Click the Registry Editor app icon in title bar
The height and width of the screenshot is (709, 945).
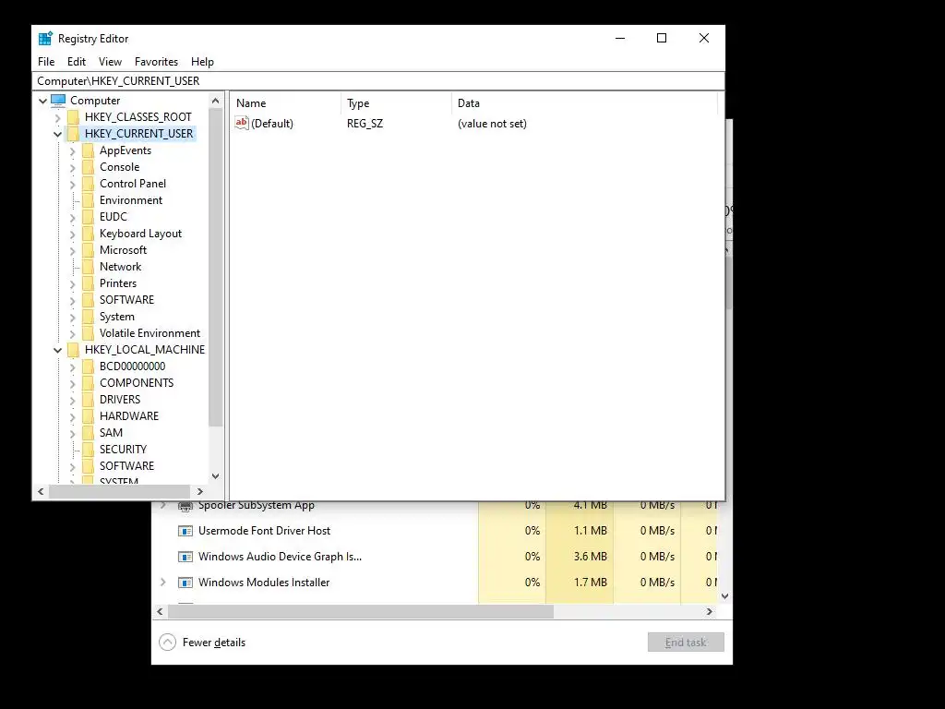[45, 39]
